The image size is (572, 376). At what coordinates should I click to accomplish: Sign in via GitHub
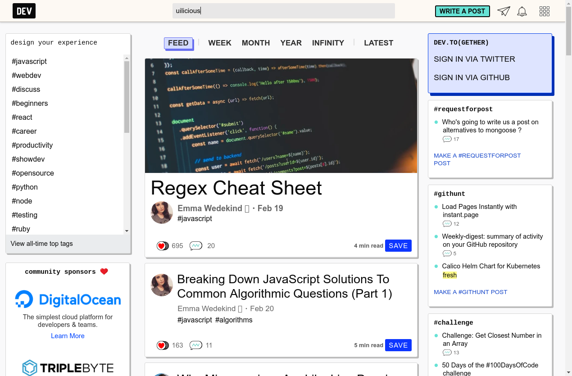[x=472, y=77]
